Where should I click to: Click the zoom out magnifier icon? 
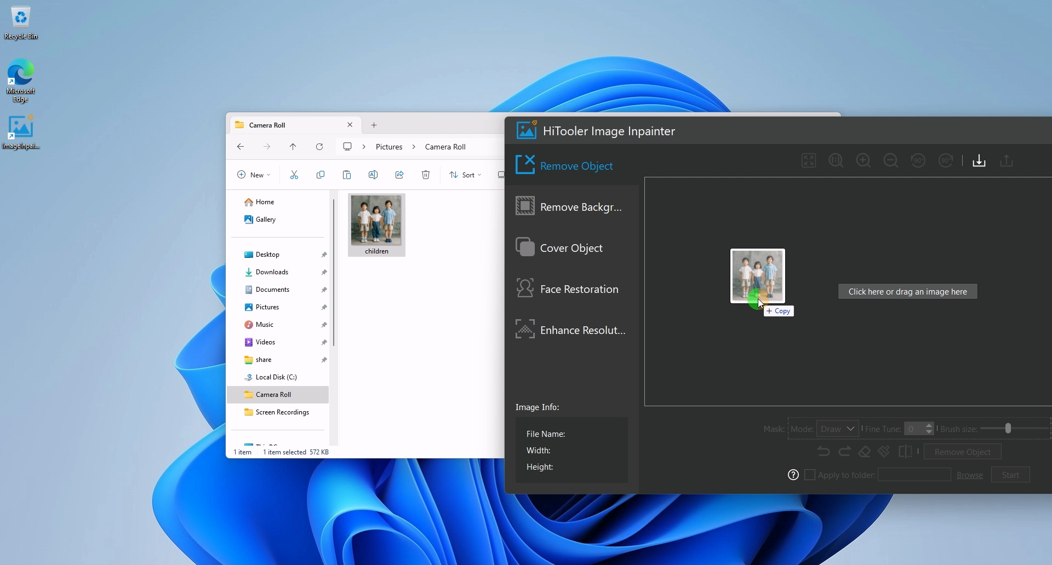point(891,160)
